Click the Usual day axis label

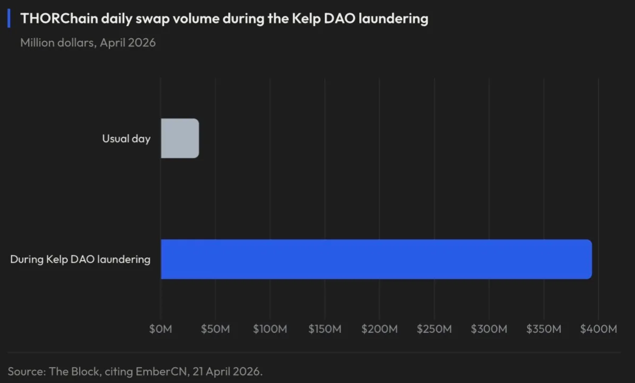(x=126, y=139)
